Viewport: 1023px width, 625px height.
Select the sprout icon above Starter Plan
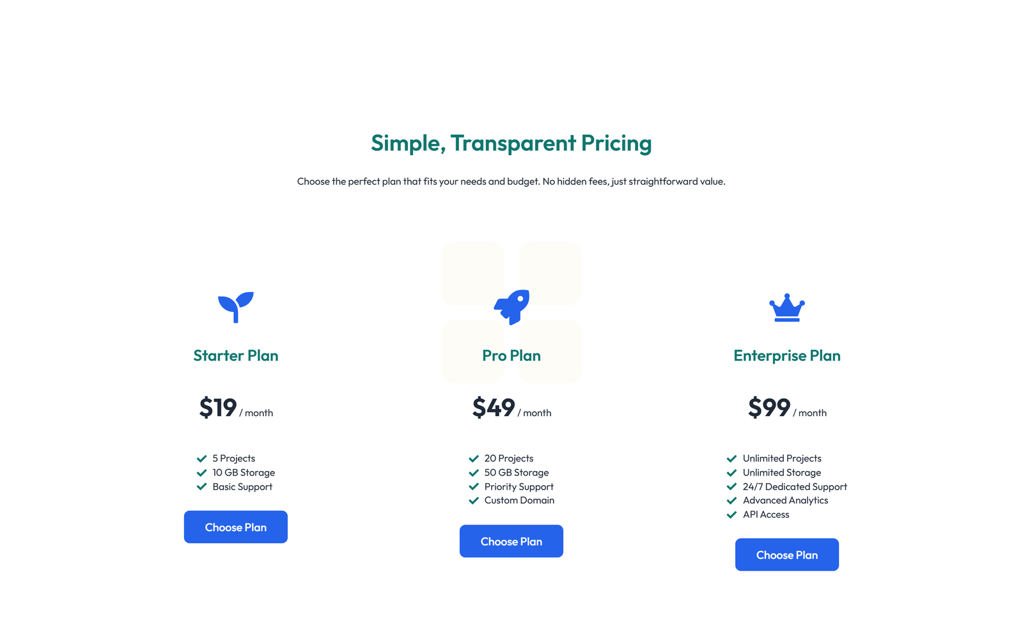(x=235, y=307)
